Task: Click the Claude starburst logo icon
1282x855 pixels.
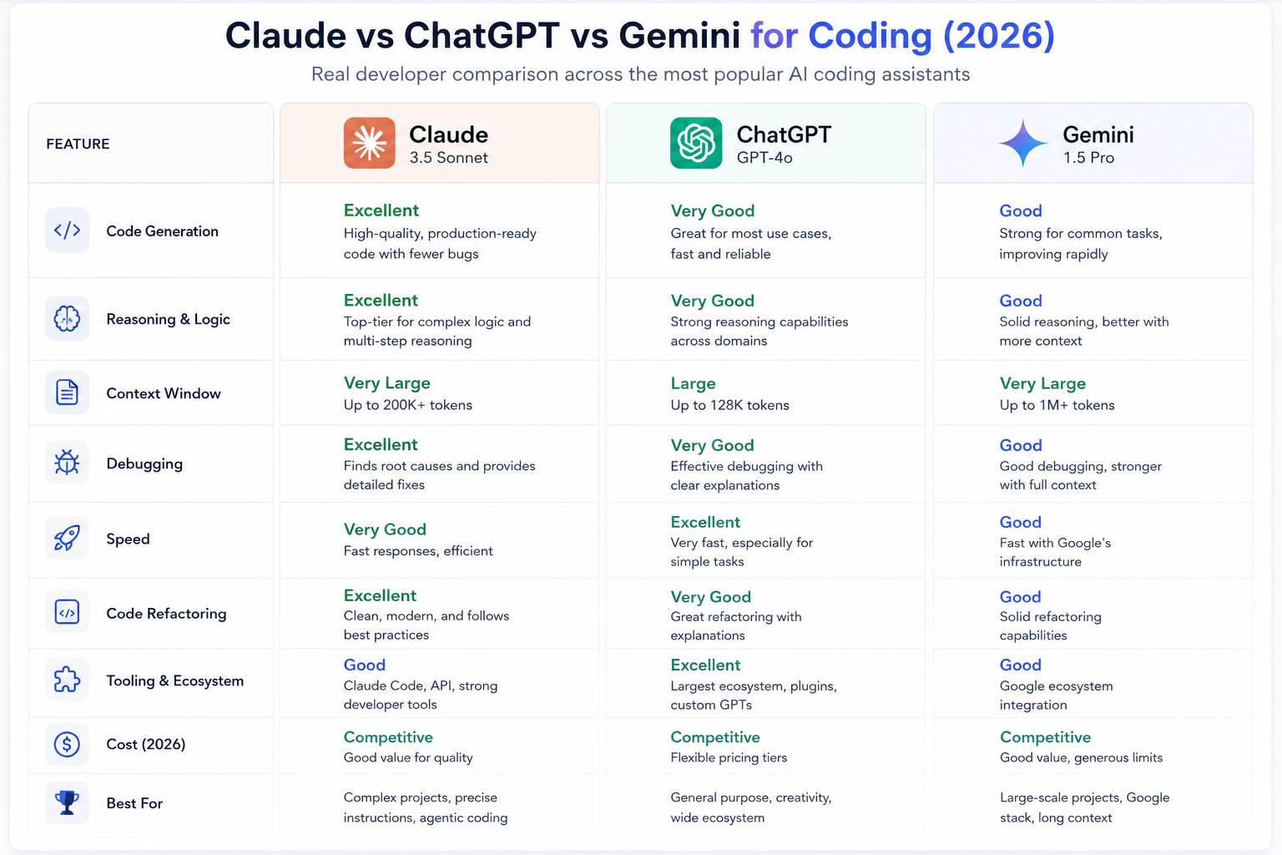Action: pos(370,143)
